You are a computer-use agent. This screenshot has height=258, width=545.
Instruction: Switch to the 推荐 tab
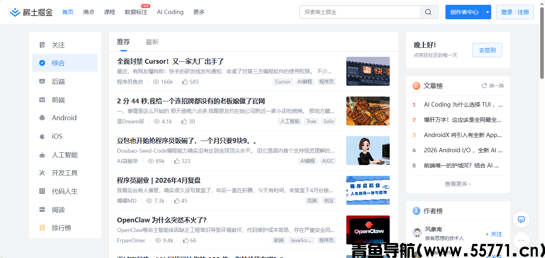tap(124, 42)
